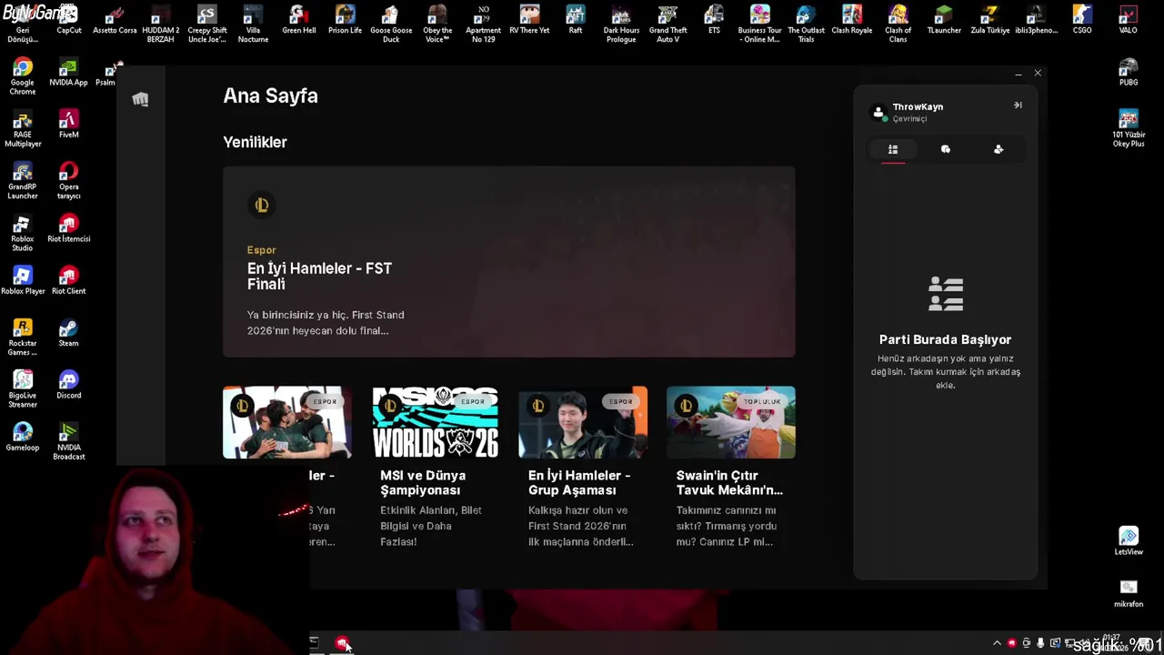Open BigoLive Streamer desktop icon
This screenshot has height=655, width=1164.
[23, 388]
